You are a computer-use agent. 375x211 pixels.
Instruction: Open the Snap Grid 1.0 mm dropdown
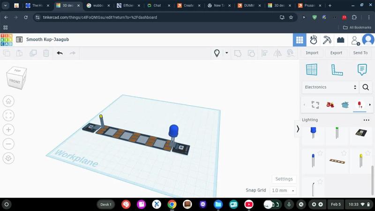point(283,191)
